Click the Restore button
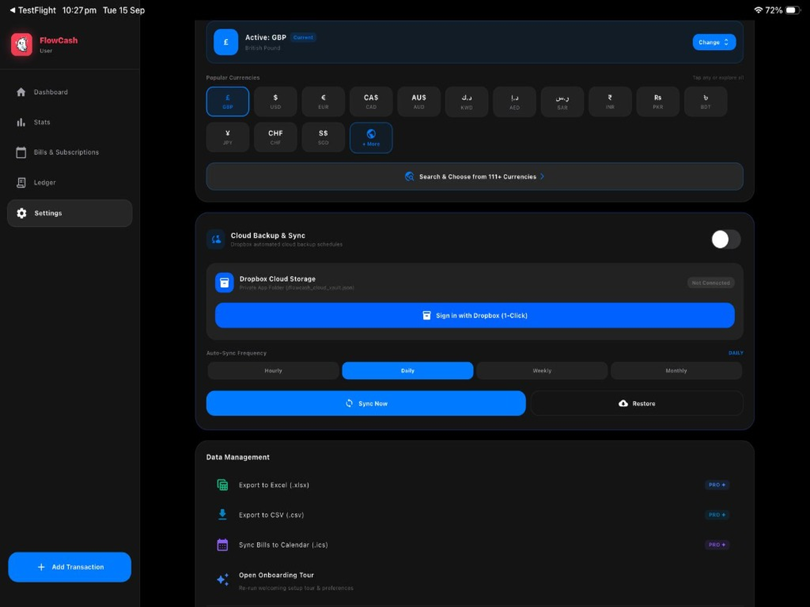Screen dimensions: 810x607 tap(637, 403)
